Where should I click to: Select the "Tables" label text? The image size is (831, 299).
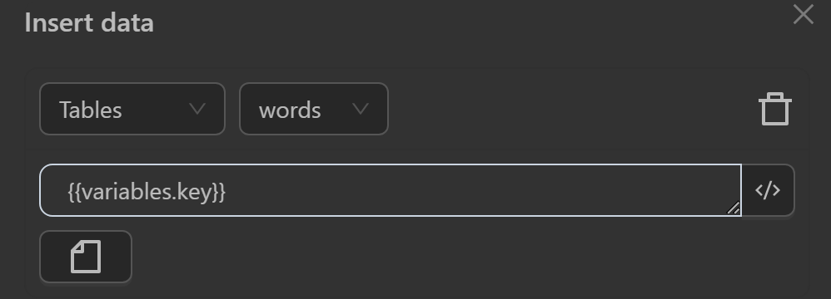pos(91,110)
